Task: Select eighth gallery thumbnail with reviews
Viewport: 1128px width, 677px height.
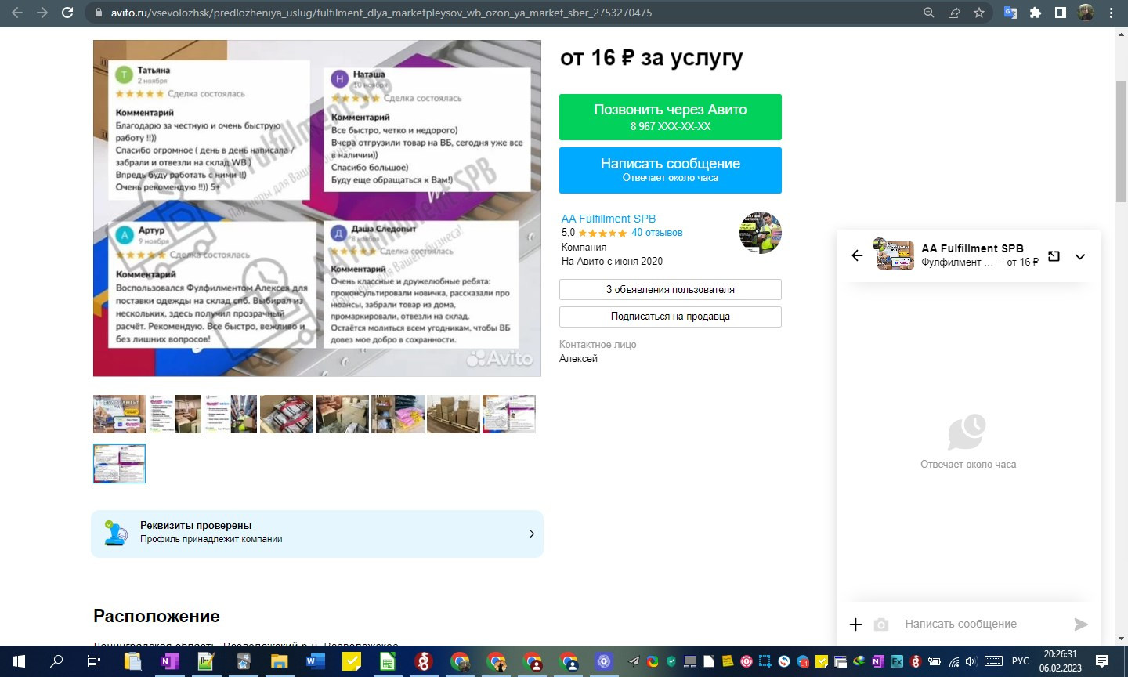Action: tap(508, 415)
